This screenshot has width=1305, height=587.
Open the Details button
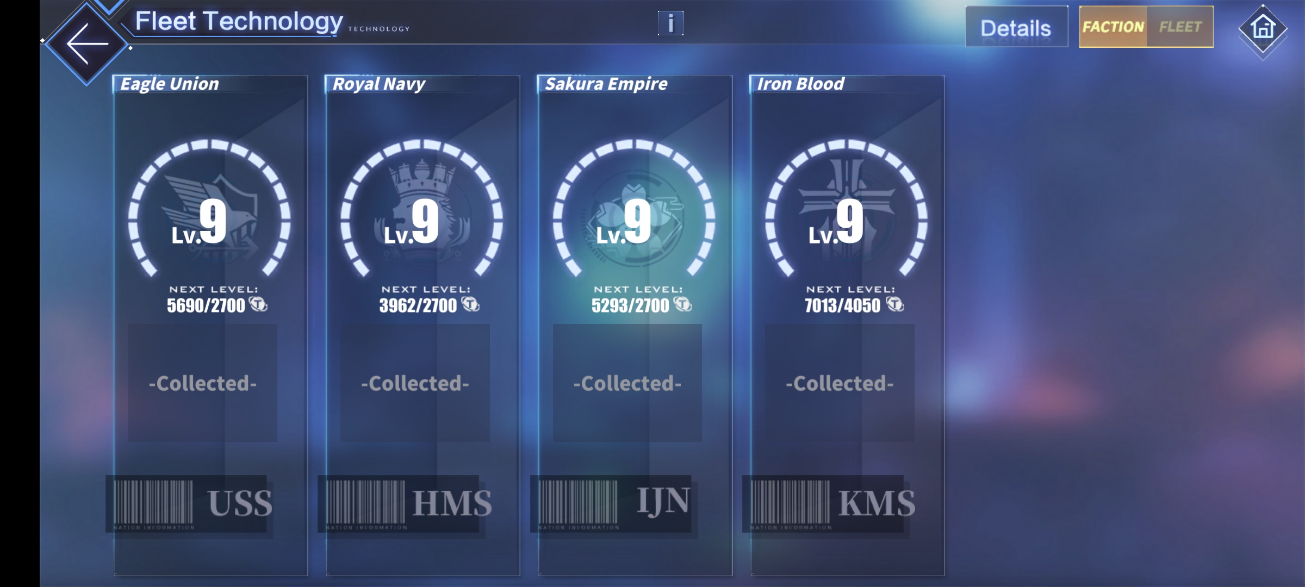point(1016,27)
